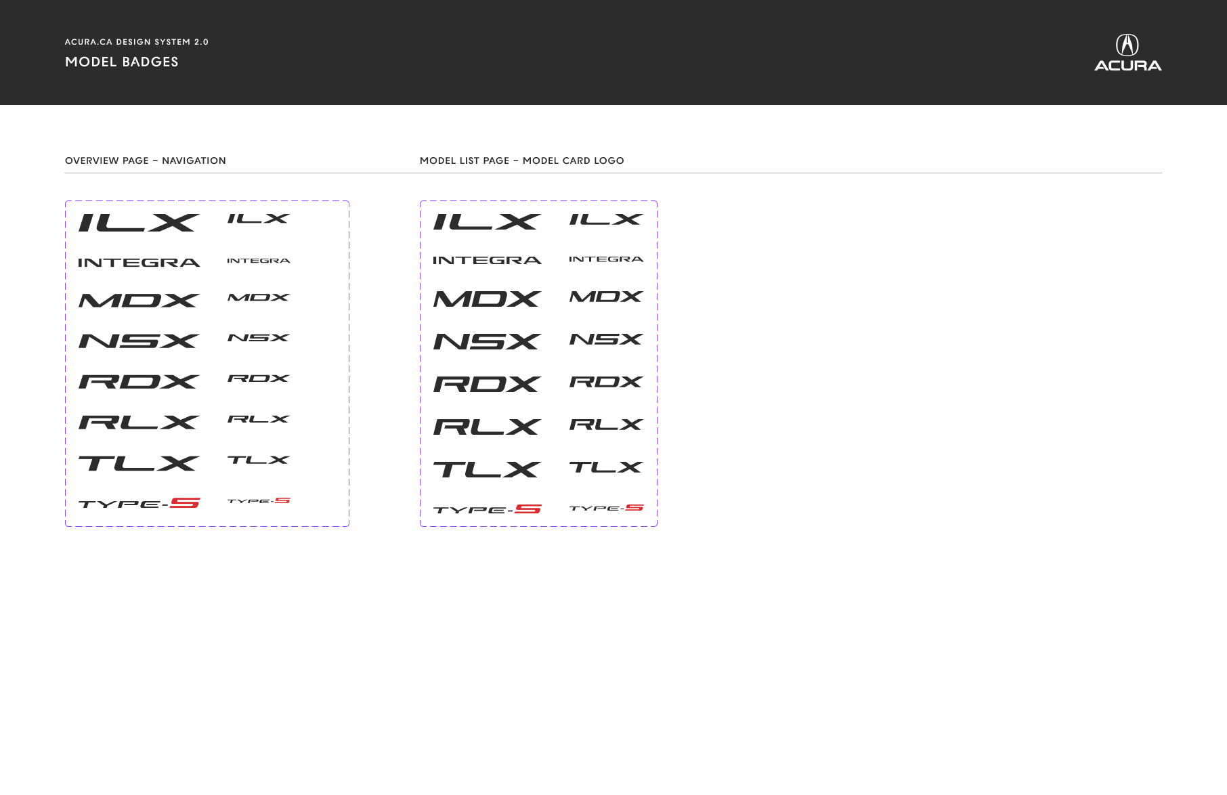1227x795 pixels.
Task: Click the 'OVERVIEW PAGE – NAVIGATION' section label
Action: point(146,160)
